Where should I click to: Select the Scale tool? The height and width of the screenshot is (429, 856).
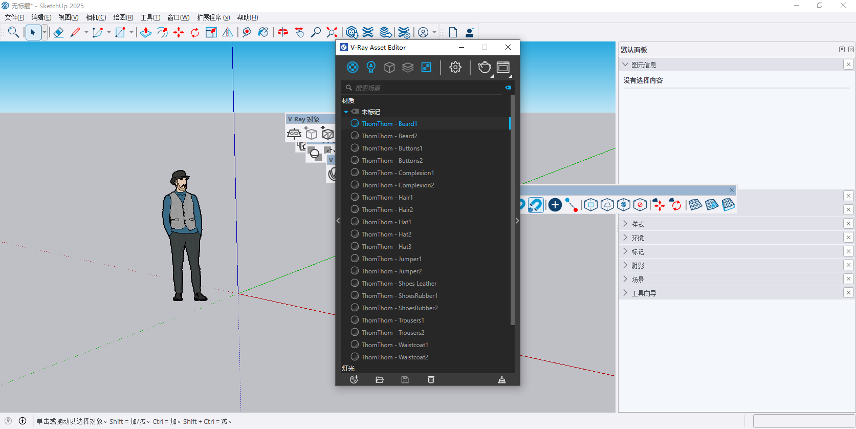[x=211, y=32]
